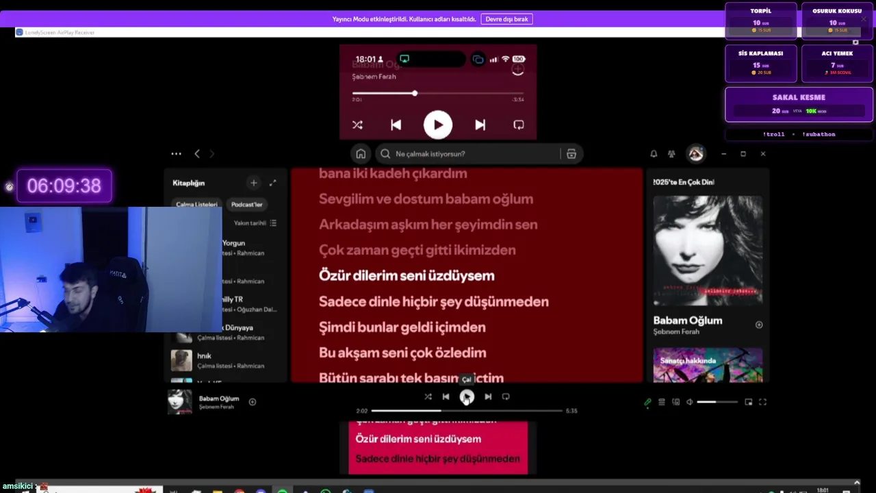Viewport: 876px width, 493px height.
Task: Skip to next track in Spotify desktop player
Action: point(488,396)
